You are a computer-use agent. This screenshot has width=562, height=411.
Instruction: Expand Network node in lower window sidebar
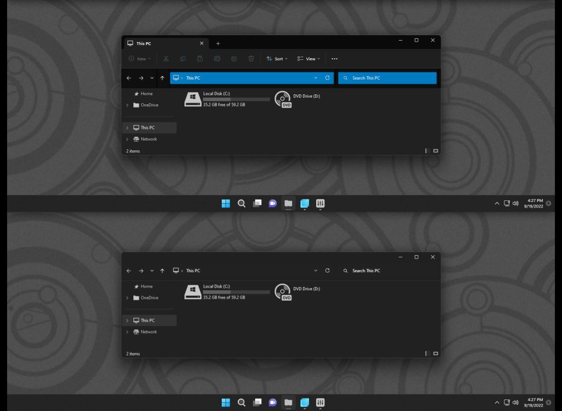(127, 332)
